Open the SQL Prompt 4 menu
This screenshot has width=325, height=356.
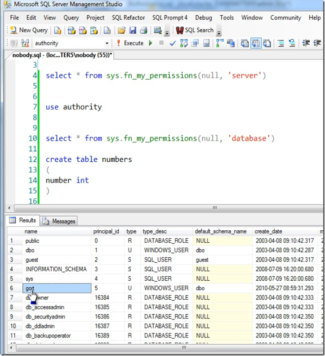tap(169, 18)
